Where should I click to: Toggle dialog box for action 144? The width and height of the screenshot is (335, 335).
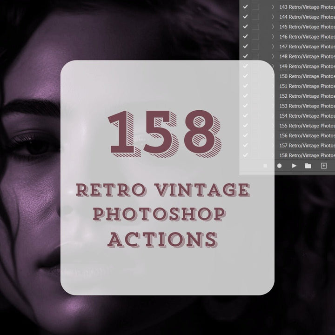click(x=255, y=17)
